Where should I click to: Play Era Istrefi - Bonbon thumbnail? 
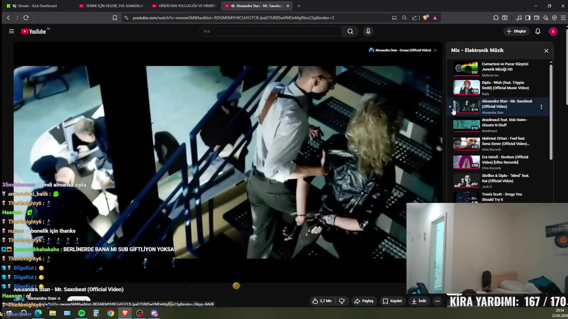[x=466, y=161]
